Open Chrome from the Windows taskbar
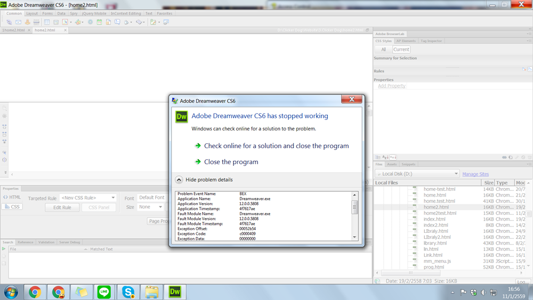This screenshot has height=300, width=533. (x=35, y=292)
